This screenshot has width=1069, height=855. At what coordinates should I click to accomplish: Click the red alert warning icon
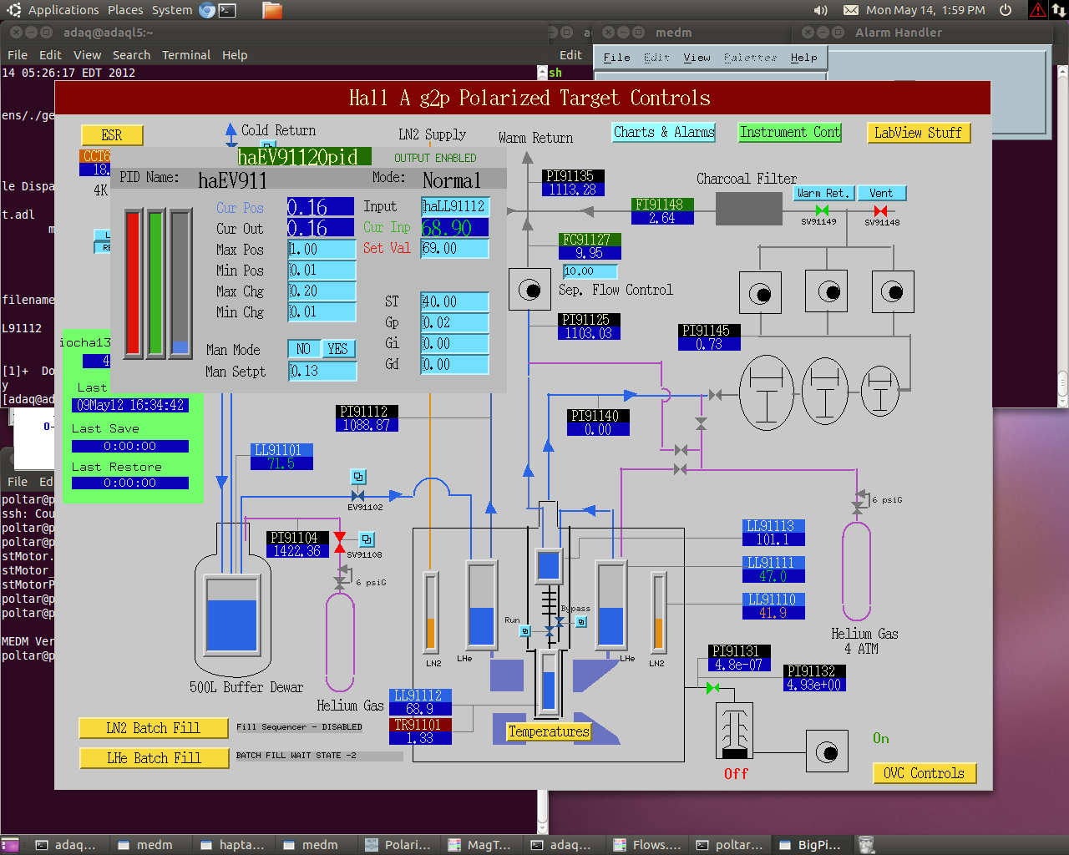[x=1038, y=10]
